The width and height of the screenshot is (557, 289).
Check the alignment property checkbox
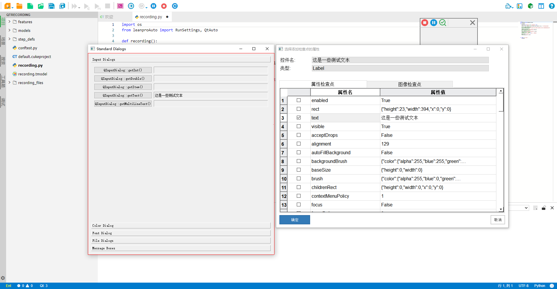(299, 144)
